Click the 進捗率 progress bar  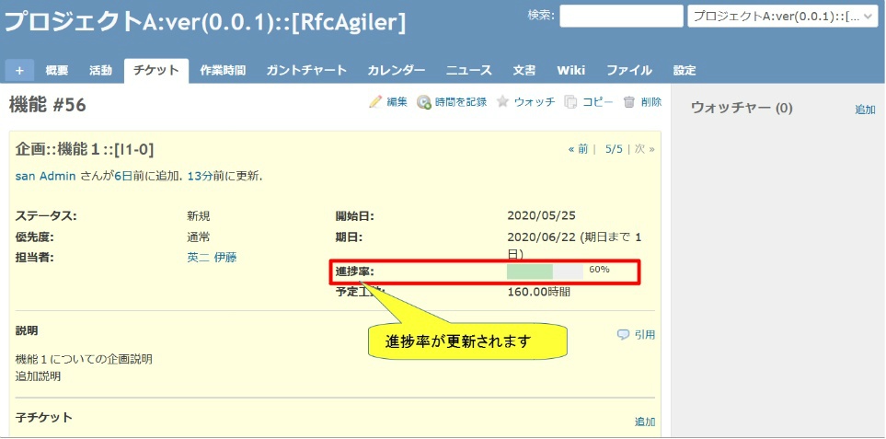coord(545,271)
